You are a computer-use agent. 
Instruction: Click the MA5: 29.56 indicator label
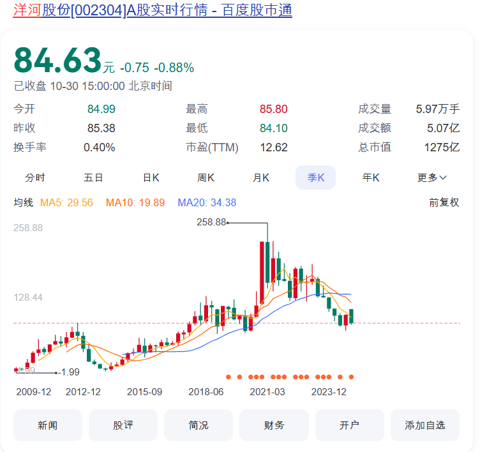[66, 202]
